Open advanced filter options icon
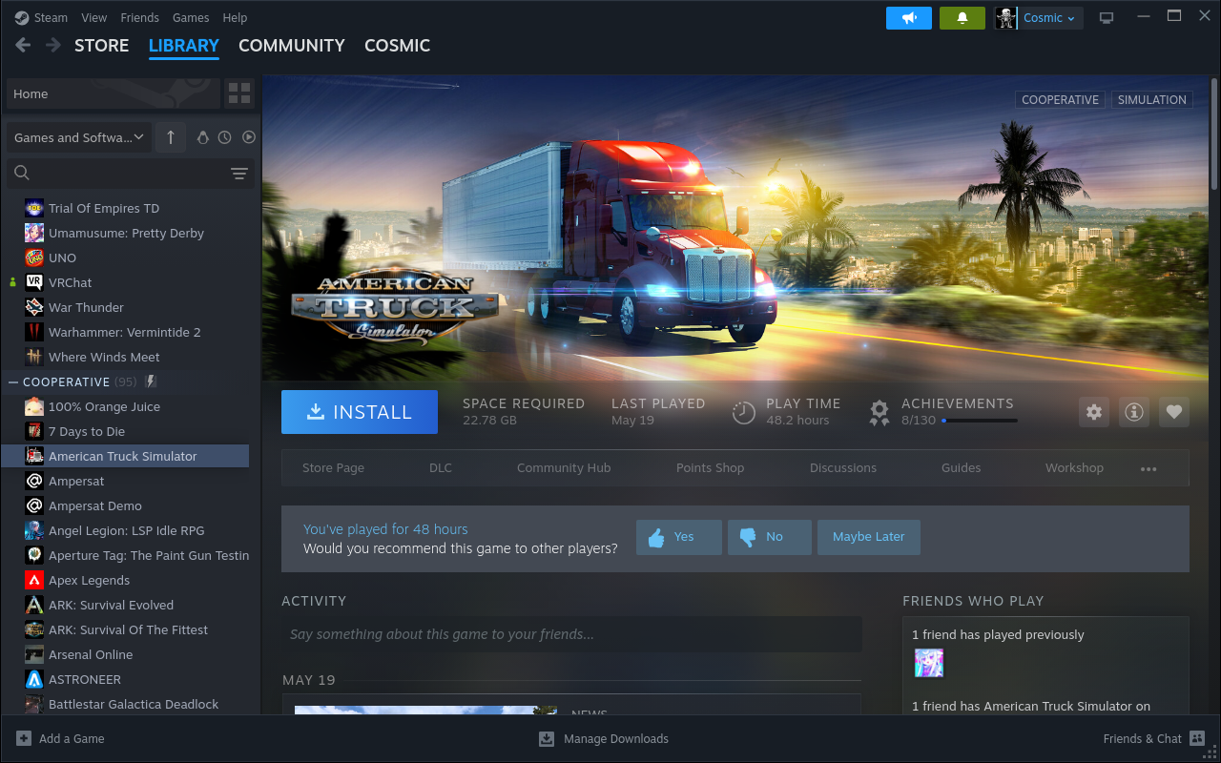The height and width of the screenshot is (763, 1221). 239,173
